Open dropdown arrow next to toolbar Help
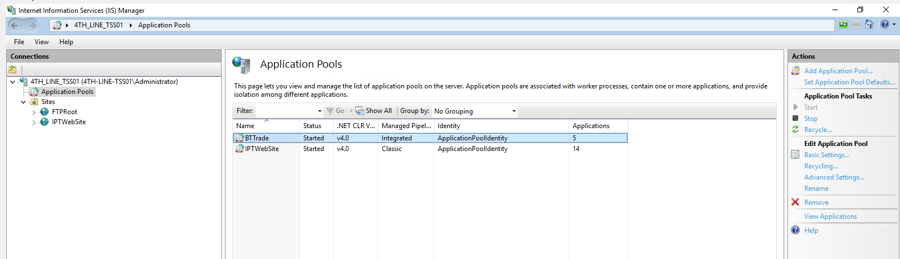 coord(894,25)
